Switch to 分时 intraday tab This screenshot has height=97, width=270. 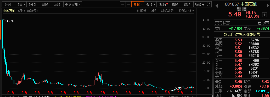click(x=8, y=4)
